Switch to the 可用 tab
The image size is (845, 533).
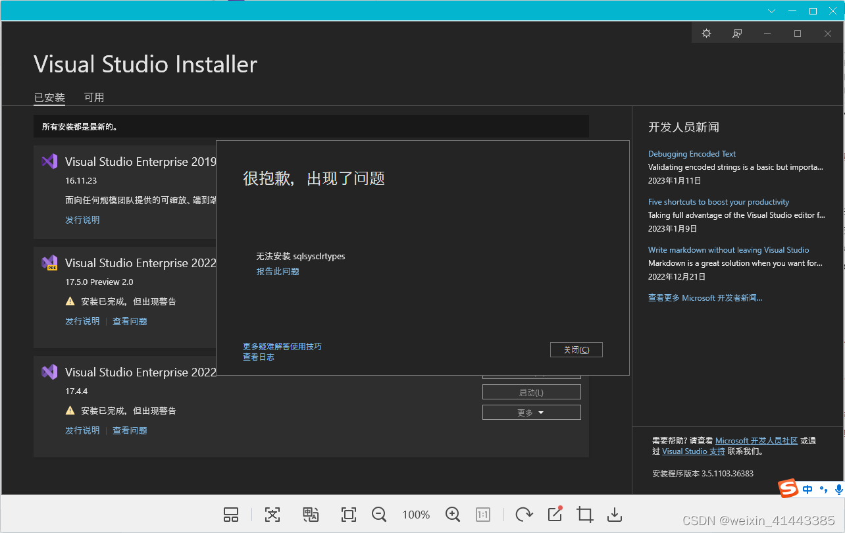click(94, 97)
